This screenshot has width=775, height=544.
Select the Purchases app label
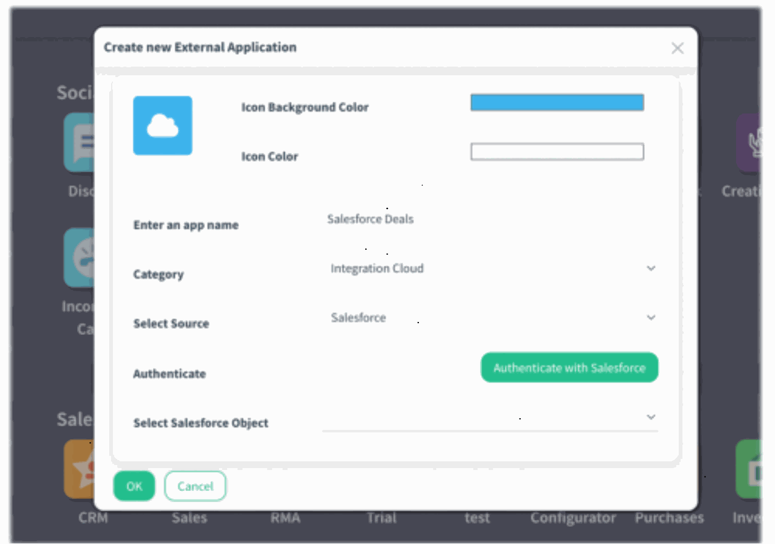click(x=669, y=518)
